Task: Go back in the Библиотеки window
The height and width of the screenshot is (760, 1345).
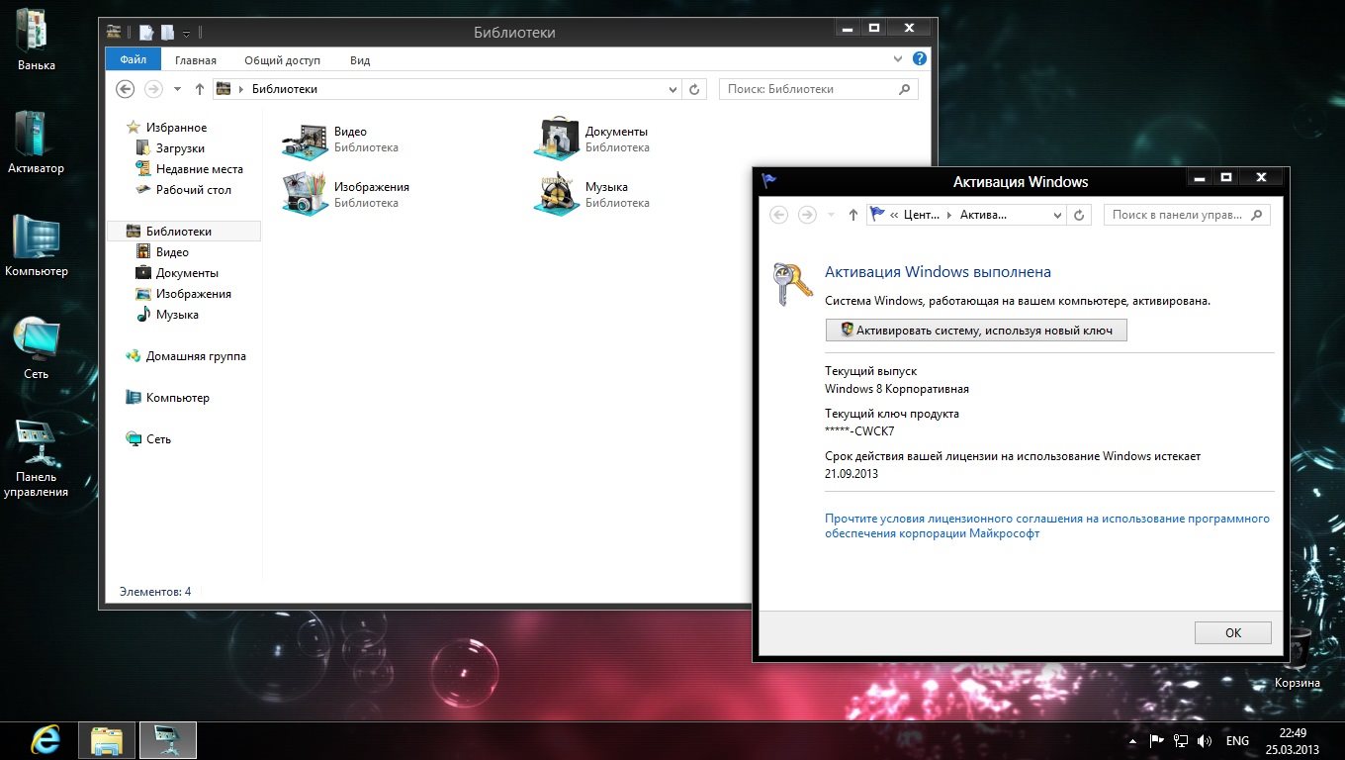Action: coord(125,89)
